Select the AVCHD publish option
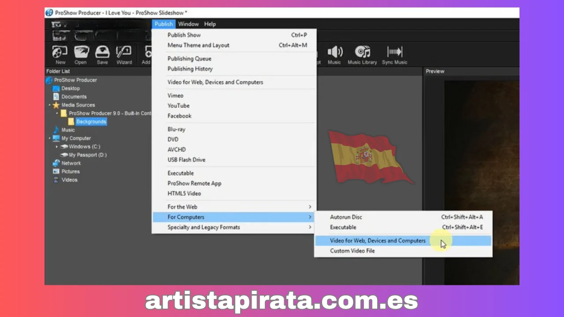564x317 pixels. (x=234, y=150)
